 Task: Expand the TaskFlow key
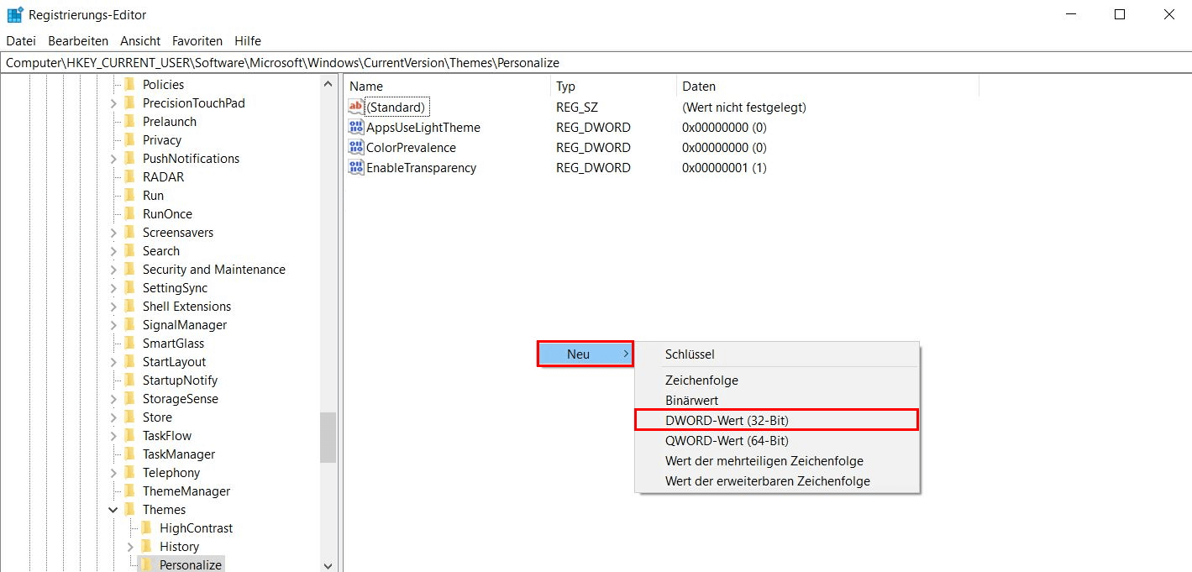pyautogui.click(x=113, y=435)
